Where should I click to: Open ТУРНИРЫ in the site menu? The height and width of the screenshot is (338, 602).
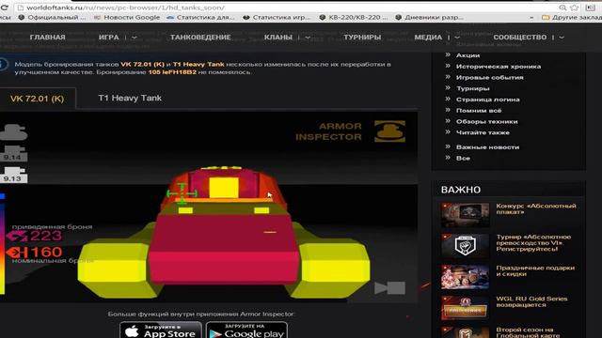coord(362,38)
